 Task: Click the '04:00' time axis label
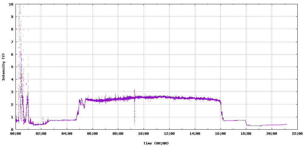pyautogui.click(x=67, y=134)
